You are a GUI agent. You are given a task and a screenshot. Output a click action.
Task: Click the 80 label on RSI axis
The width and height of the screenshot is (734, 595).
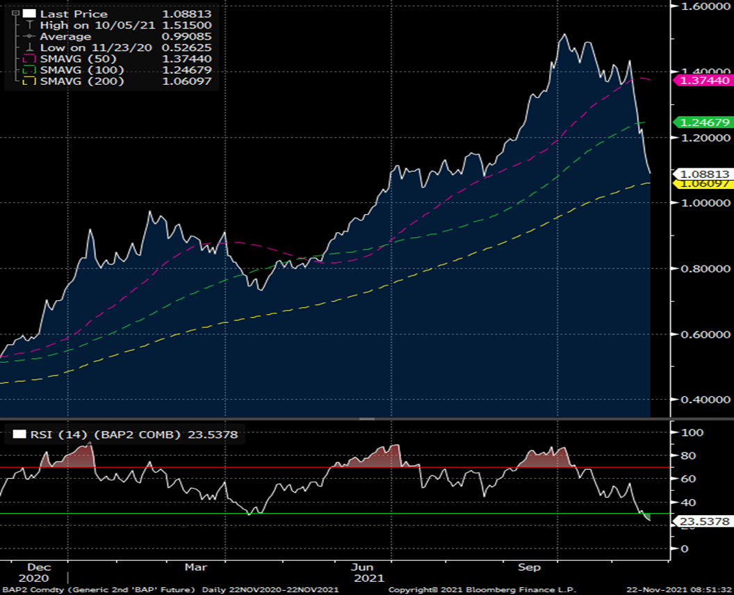pyautogui.click(x=687, y=455)
